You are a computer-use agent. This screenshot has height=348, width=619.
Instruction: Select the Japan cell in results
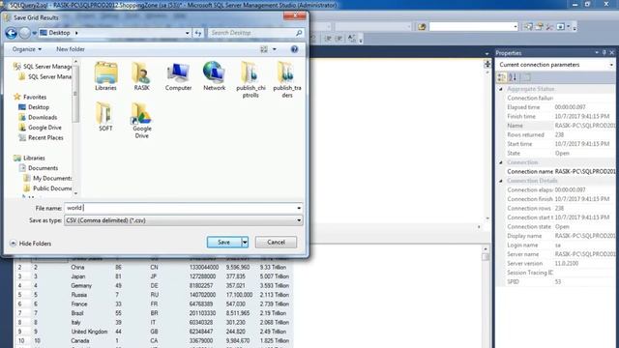78,276
